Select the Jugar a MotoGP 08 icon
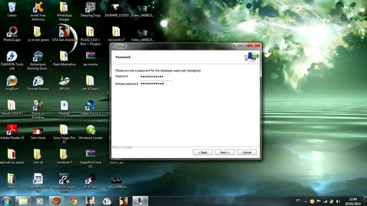The image size is (367, 206). click(38, 183)
